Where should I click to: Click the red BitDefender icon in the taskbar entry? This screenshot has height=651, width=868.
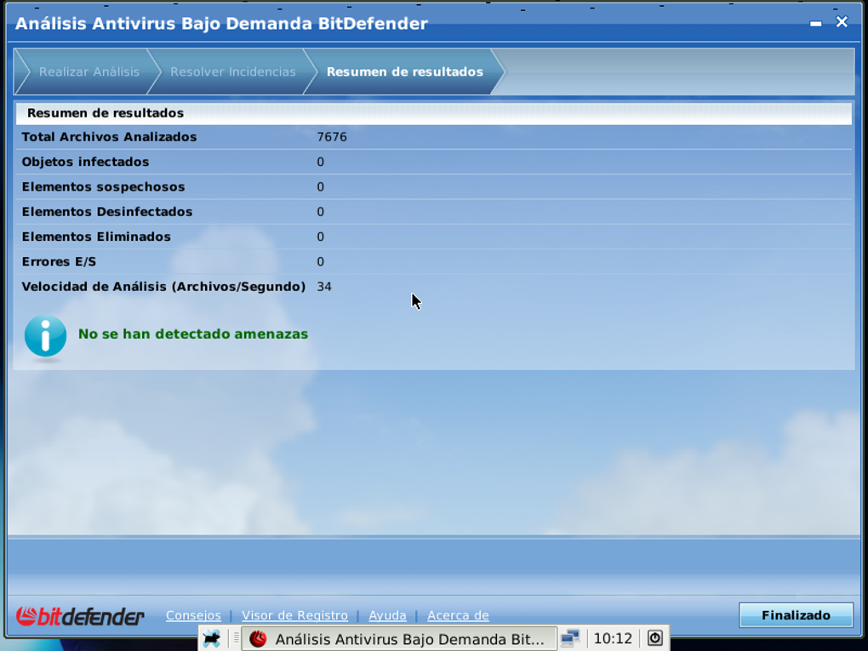tap(258, 639)
